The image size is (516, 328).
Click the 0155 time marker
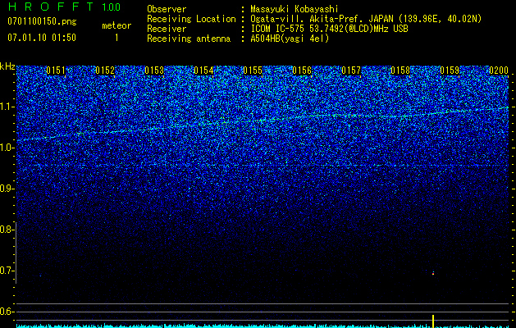click(253, 71)
